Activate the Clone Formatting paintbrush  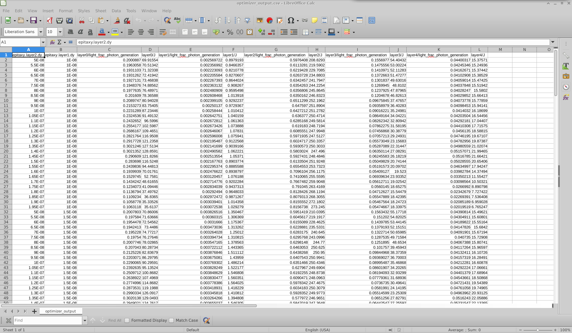click(116, 20)
